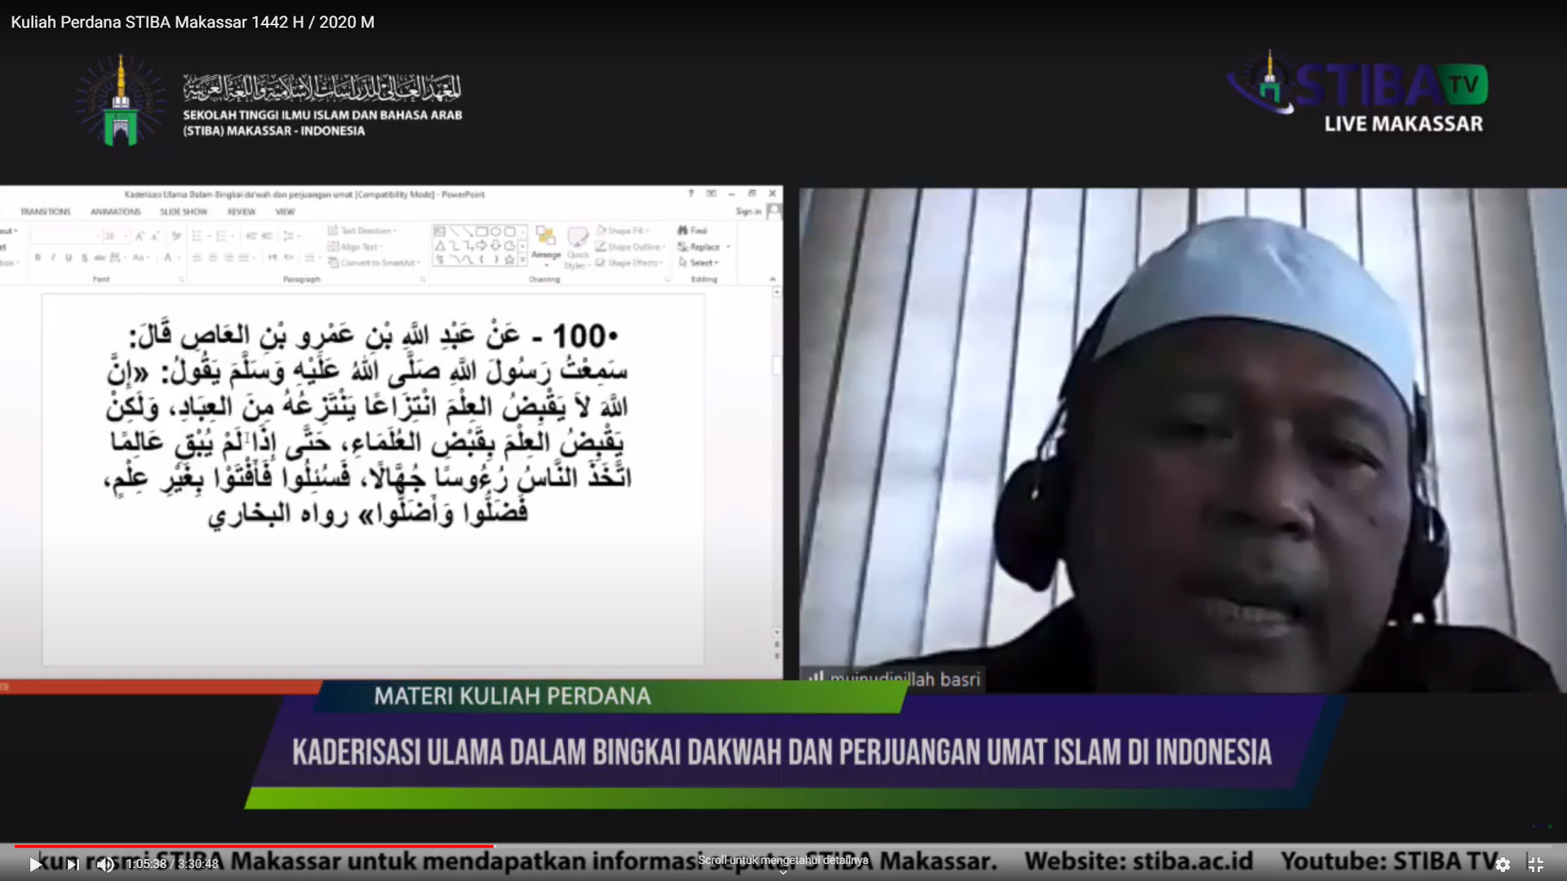The width and height of the screenshot is (1567, 881).
Task: Expand the Replace dropdown arrow
Action: pyautogui.click(x=728, y=247)
